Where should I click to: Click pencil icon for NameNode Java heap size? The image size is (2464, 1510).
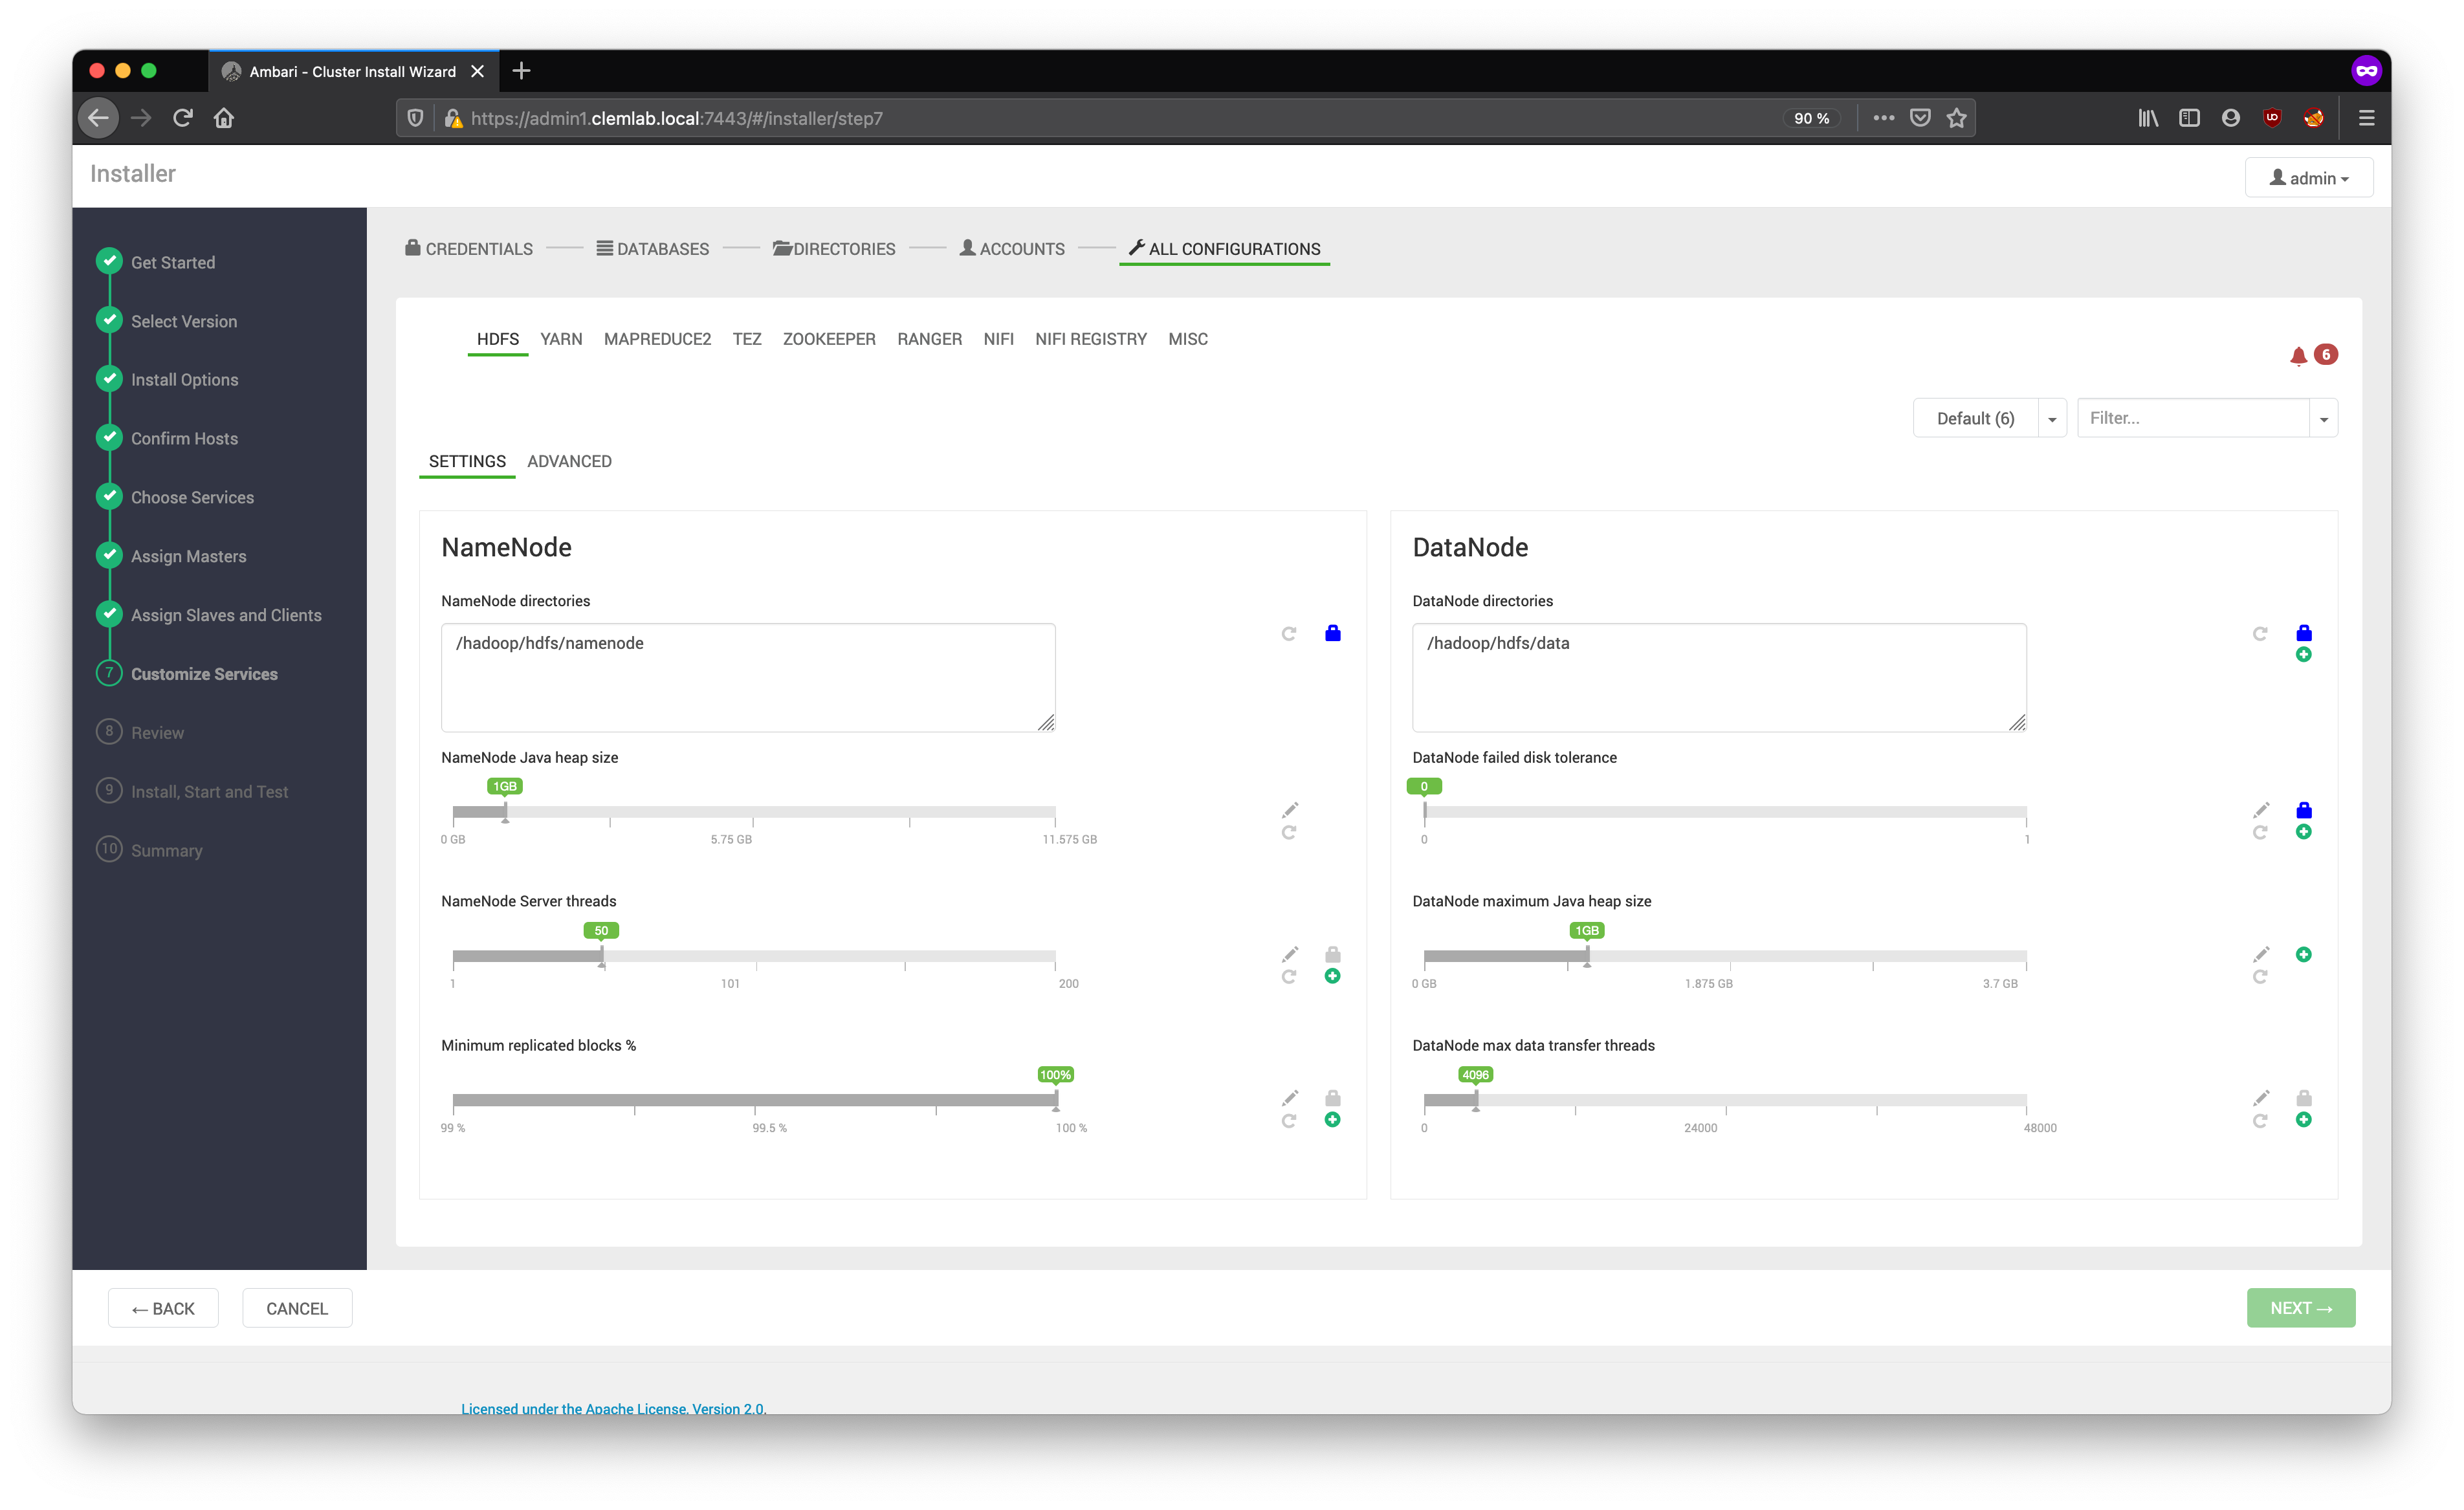[x=1290, y=809]
